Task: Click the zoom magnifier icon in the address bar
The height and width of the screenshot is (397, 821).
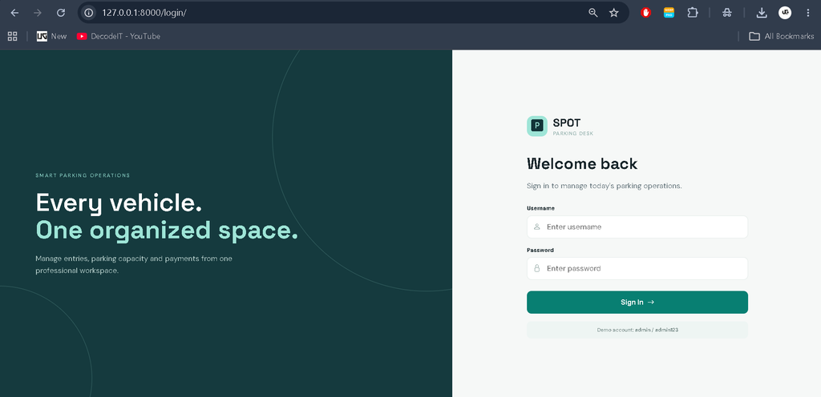Action: 593,13
